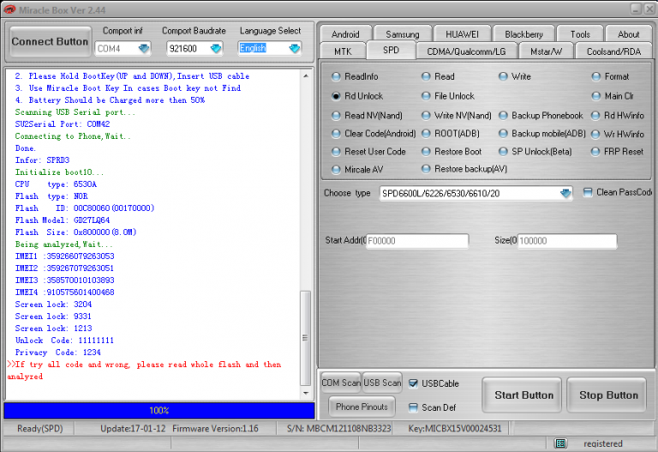Enable the USBCable checkbox

[x=414, y=383]
